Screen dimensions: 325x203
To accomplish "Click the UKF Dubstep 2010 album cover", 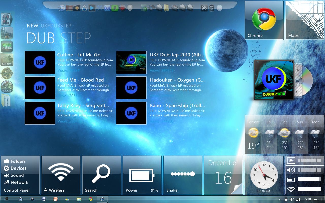I will click(274, 80).
